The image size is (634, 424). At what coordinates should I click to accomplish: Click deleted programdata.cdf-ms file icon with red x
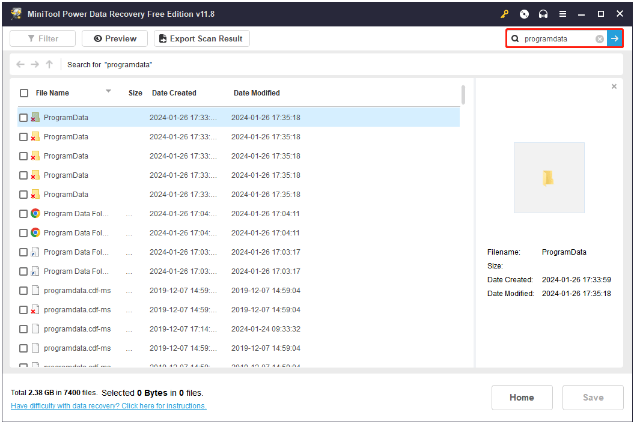35,310
